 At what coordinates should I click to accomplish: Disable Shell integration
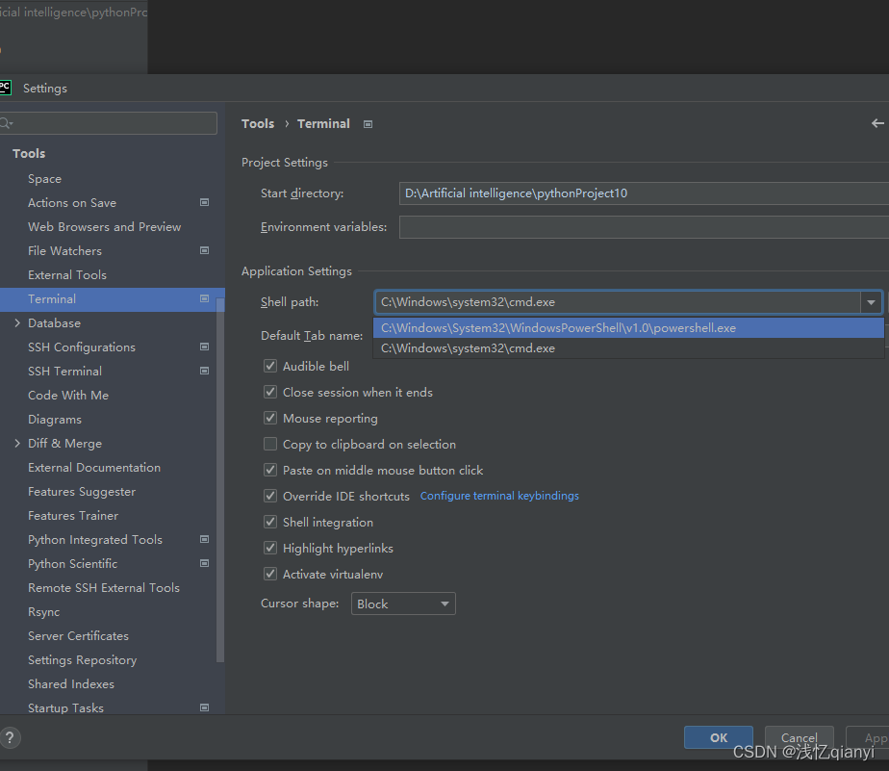270,522
